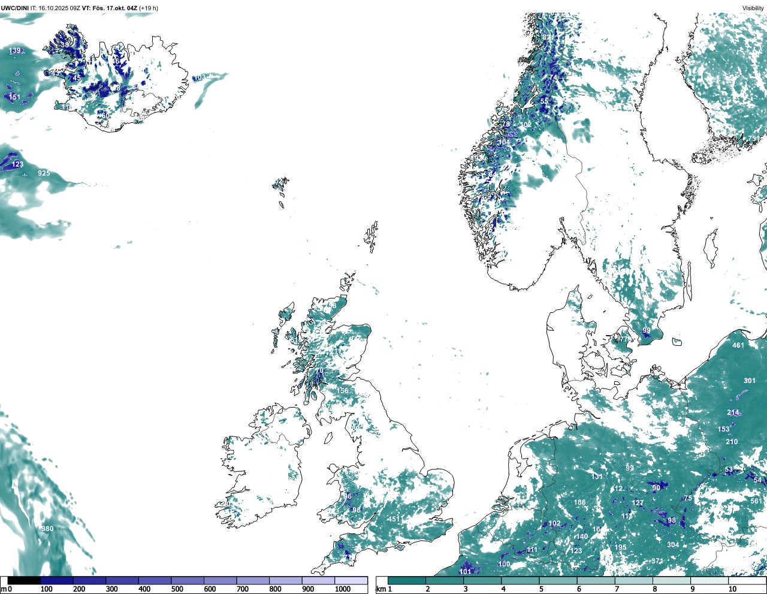Click the '55' value over northern Norway
The width and height of the screenshot is (767, 594).
[544, 101]
